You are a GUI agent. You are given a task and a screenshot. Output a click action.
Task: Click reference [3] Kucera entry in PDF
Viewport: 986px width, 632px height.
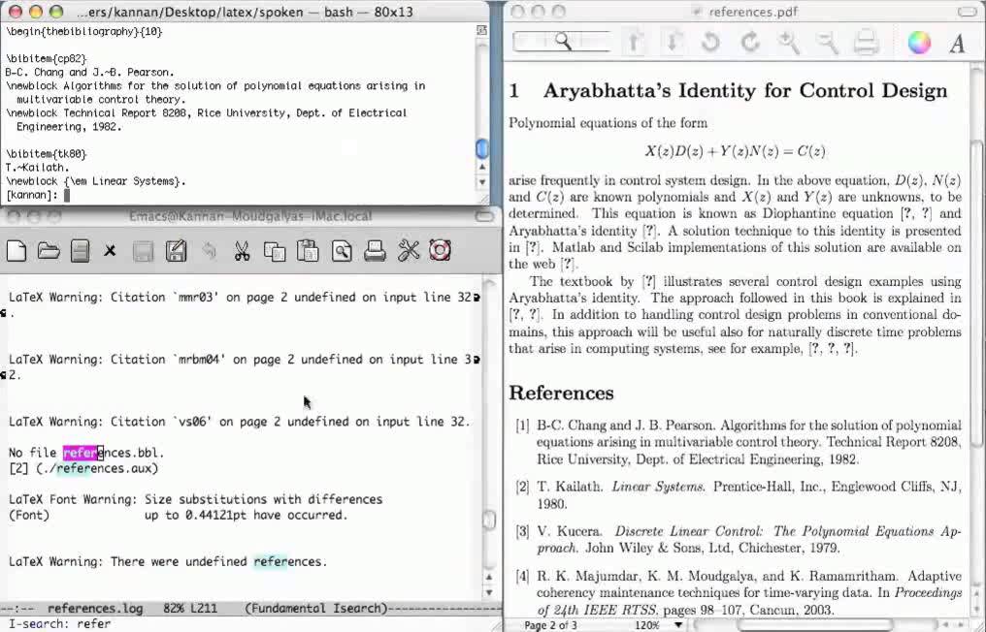click(x=739, y=539)
